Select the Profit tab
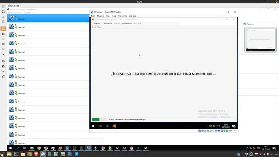 (x=14, y=6)
